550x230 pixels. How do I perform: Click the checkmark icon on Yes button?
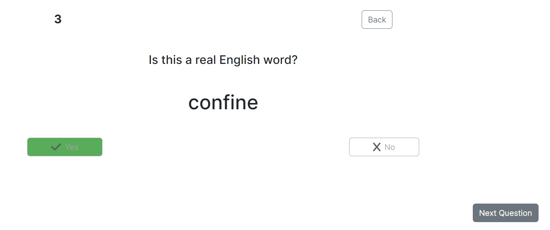pos(56,147)
